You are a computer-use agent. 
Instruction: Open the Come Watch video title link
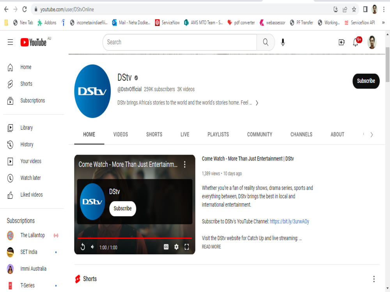coord(248,159)
